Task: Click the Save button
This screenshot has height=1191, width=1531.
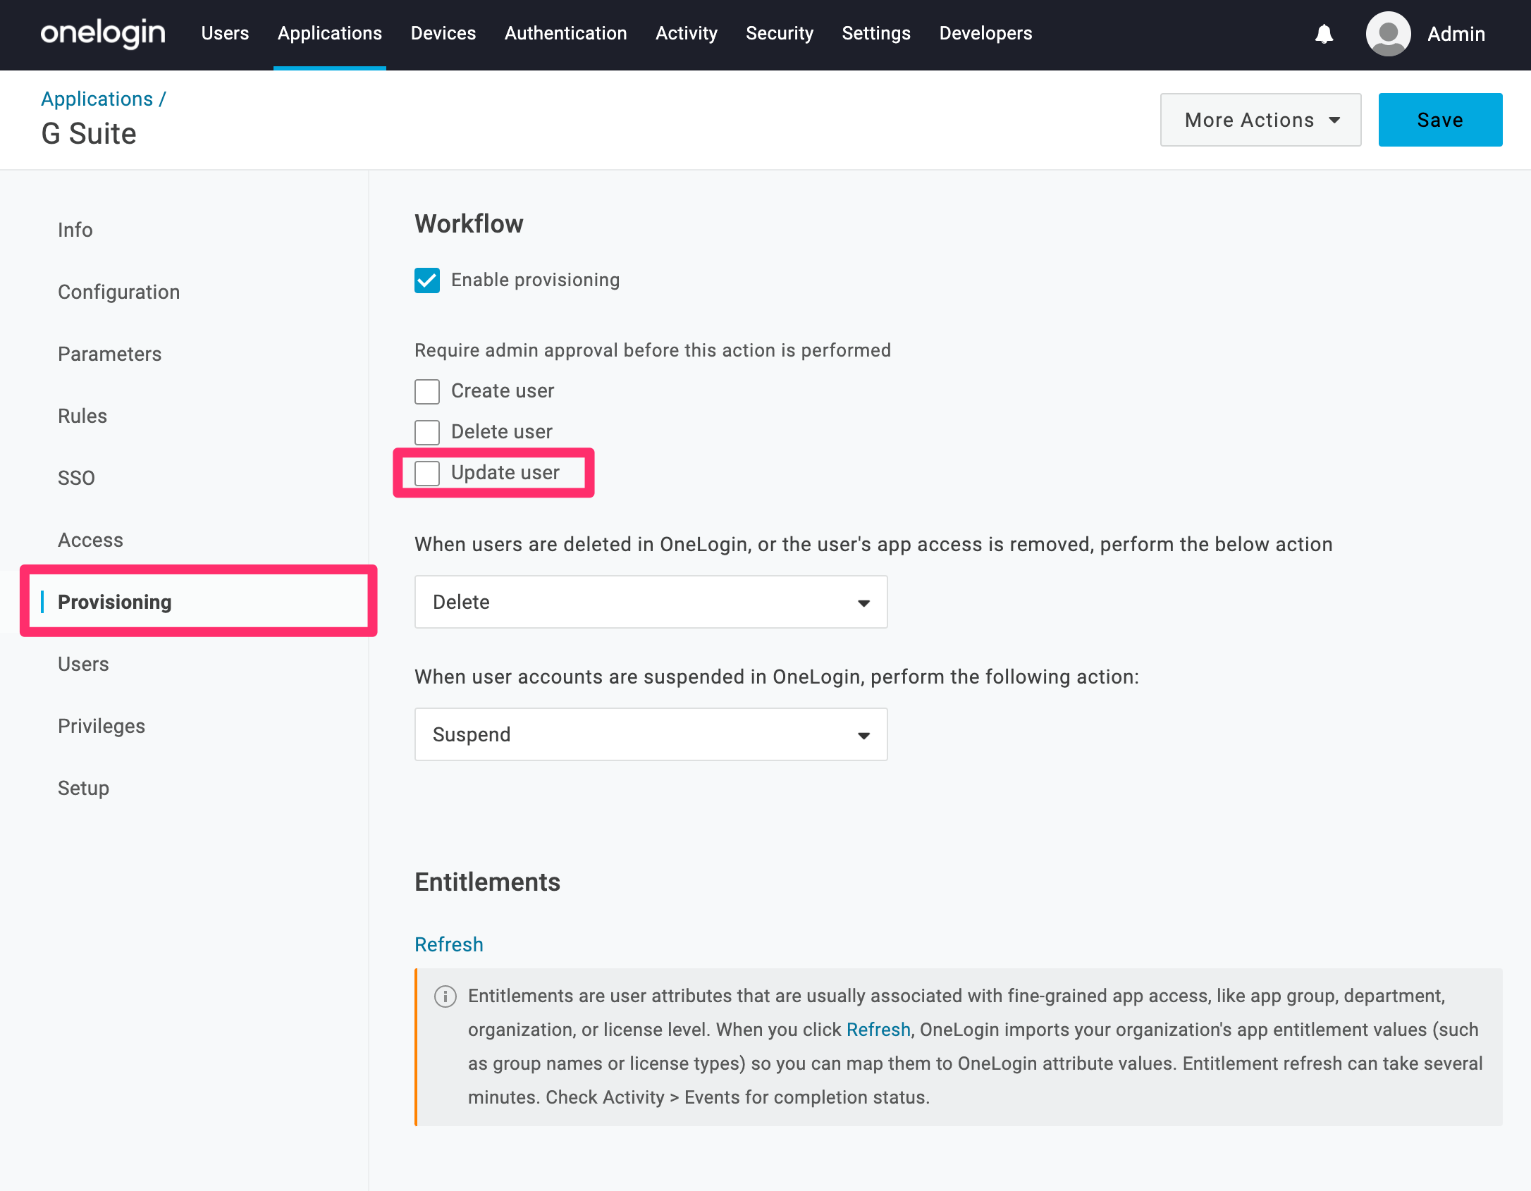Action: 1440,120
